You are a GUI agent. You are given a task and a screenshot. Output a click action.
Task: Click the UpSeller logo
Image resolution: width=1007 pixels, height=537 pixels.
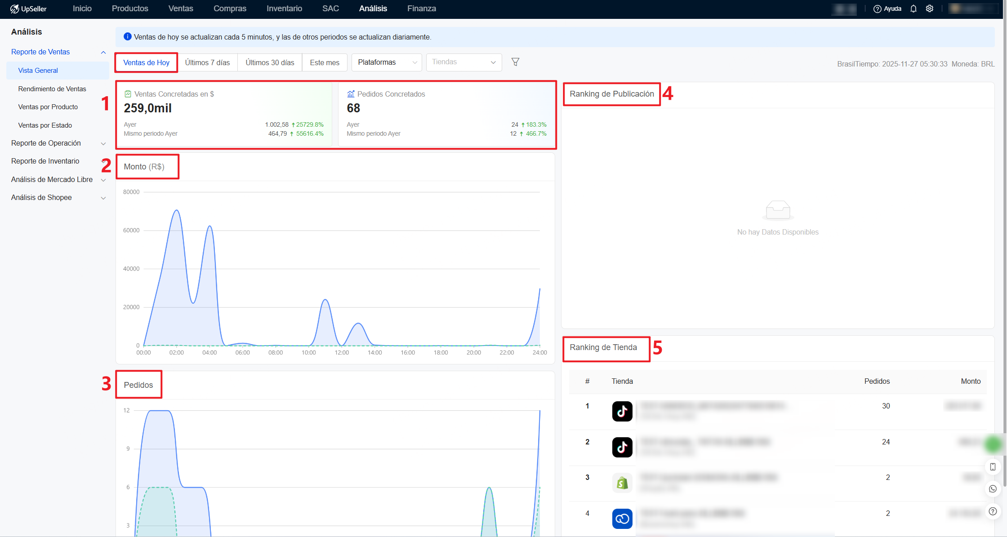tap(28, 9)
